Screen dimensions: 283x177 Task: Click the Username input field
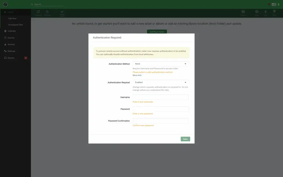click(161, 97)
